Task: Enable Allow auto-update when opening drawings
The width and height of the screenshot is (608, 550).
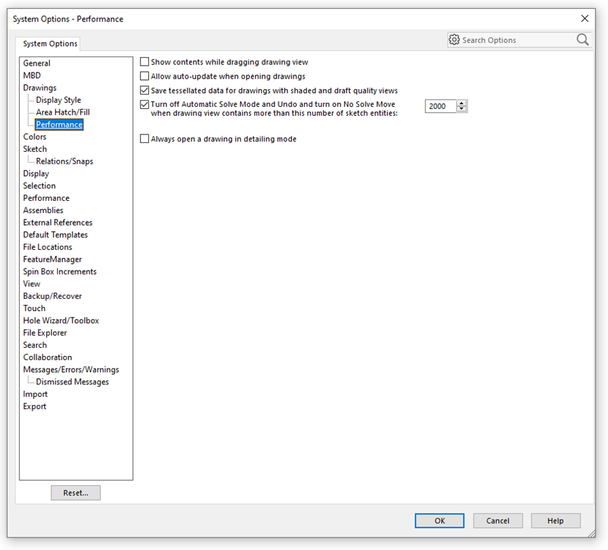Action: [144, 76]
